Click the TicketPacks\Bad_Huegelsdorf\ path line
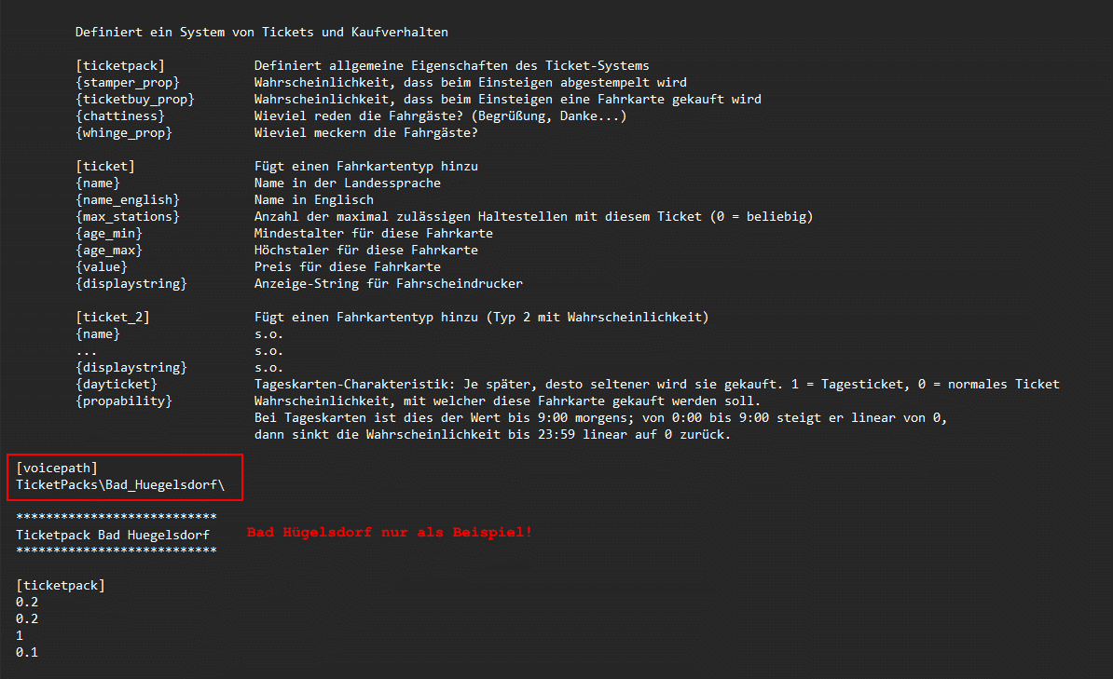This screenshot has height=679, width=1113. [120, 484]
